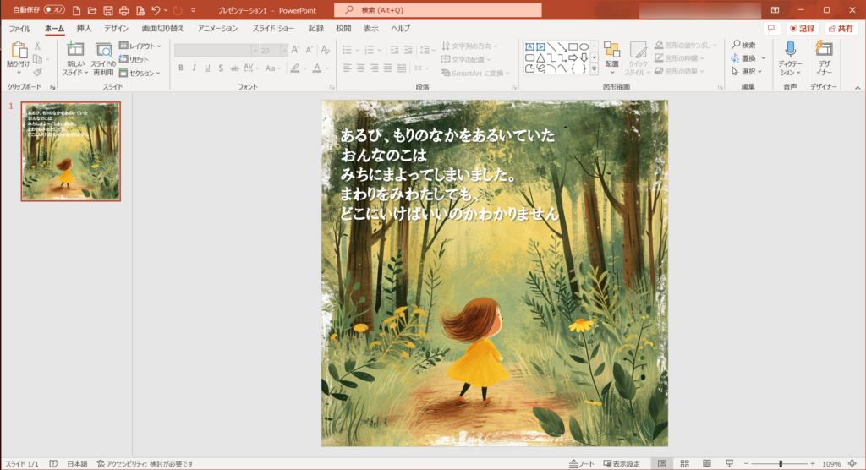Expand the Select (選択) dropdown
The image size is (866, 470).
click(x=748, y=71)
